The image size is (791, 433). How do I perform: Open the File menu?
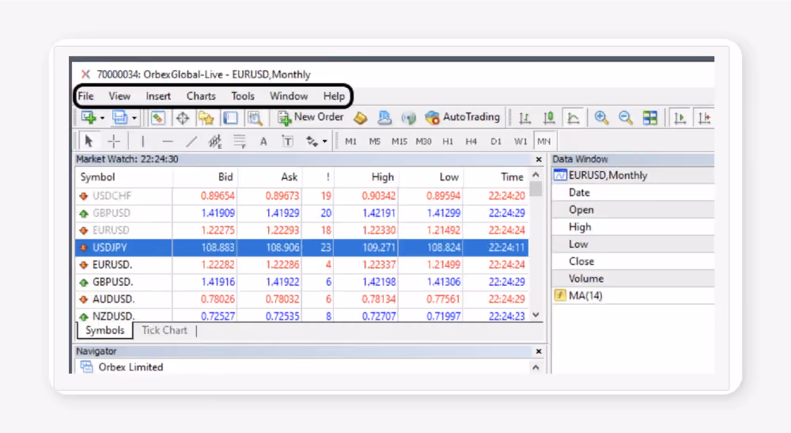pos(85,96)
